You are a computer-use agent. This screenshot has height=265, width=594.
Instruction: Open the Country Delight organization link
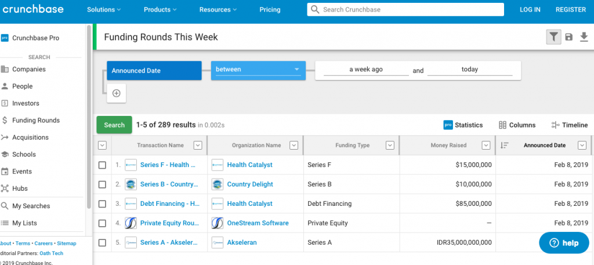point(250,184)
